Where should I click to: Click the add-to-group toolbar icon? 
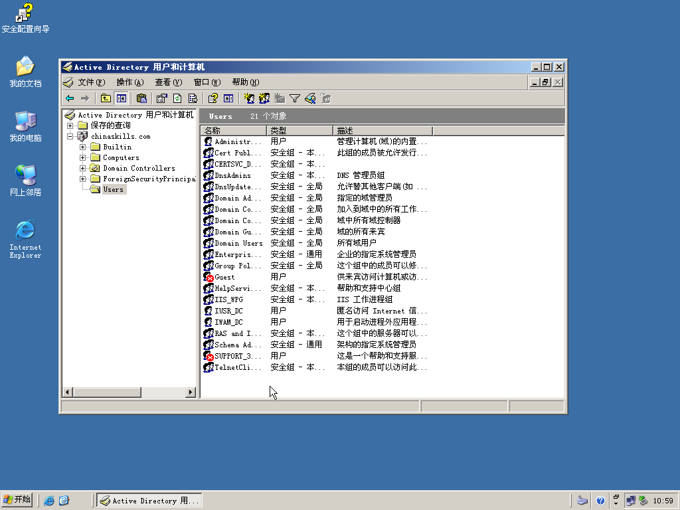coord(325,98)
